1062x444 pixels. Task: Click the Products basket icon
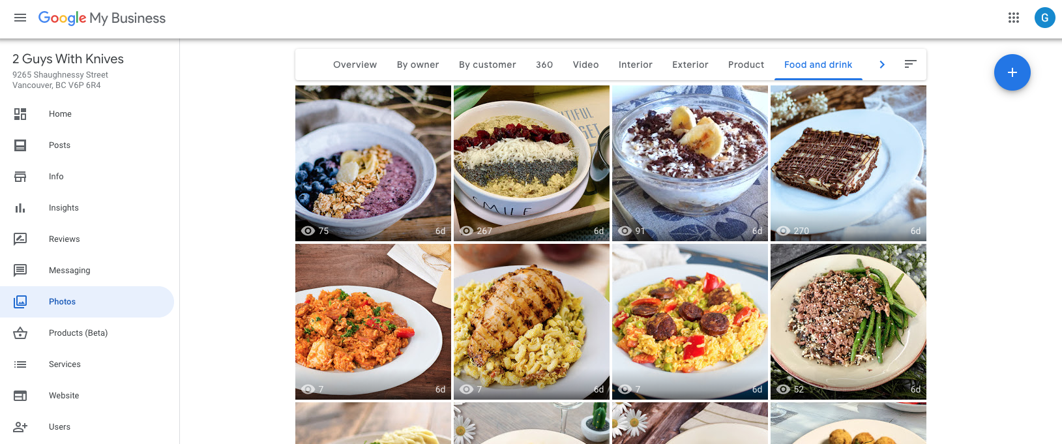tap(20, 333)
